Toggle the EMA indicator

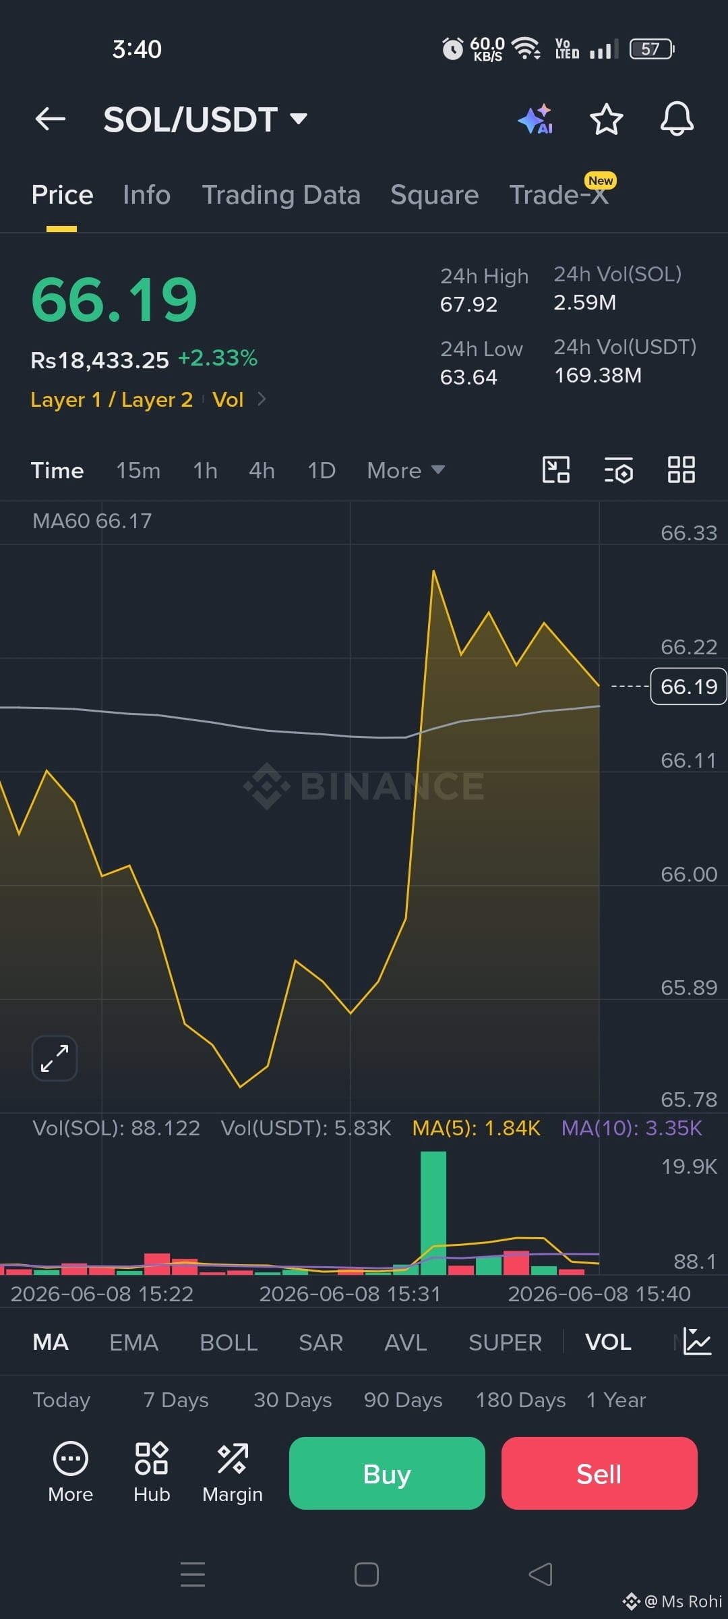(x=133, y=1342)
